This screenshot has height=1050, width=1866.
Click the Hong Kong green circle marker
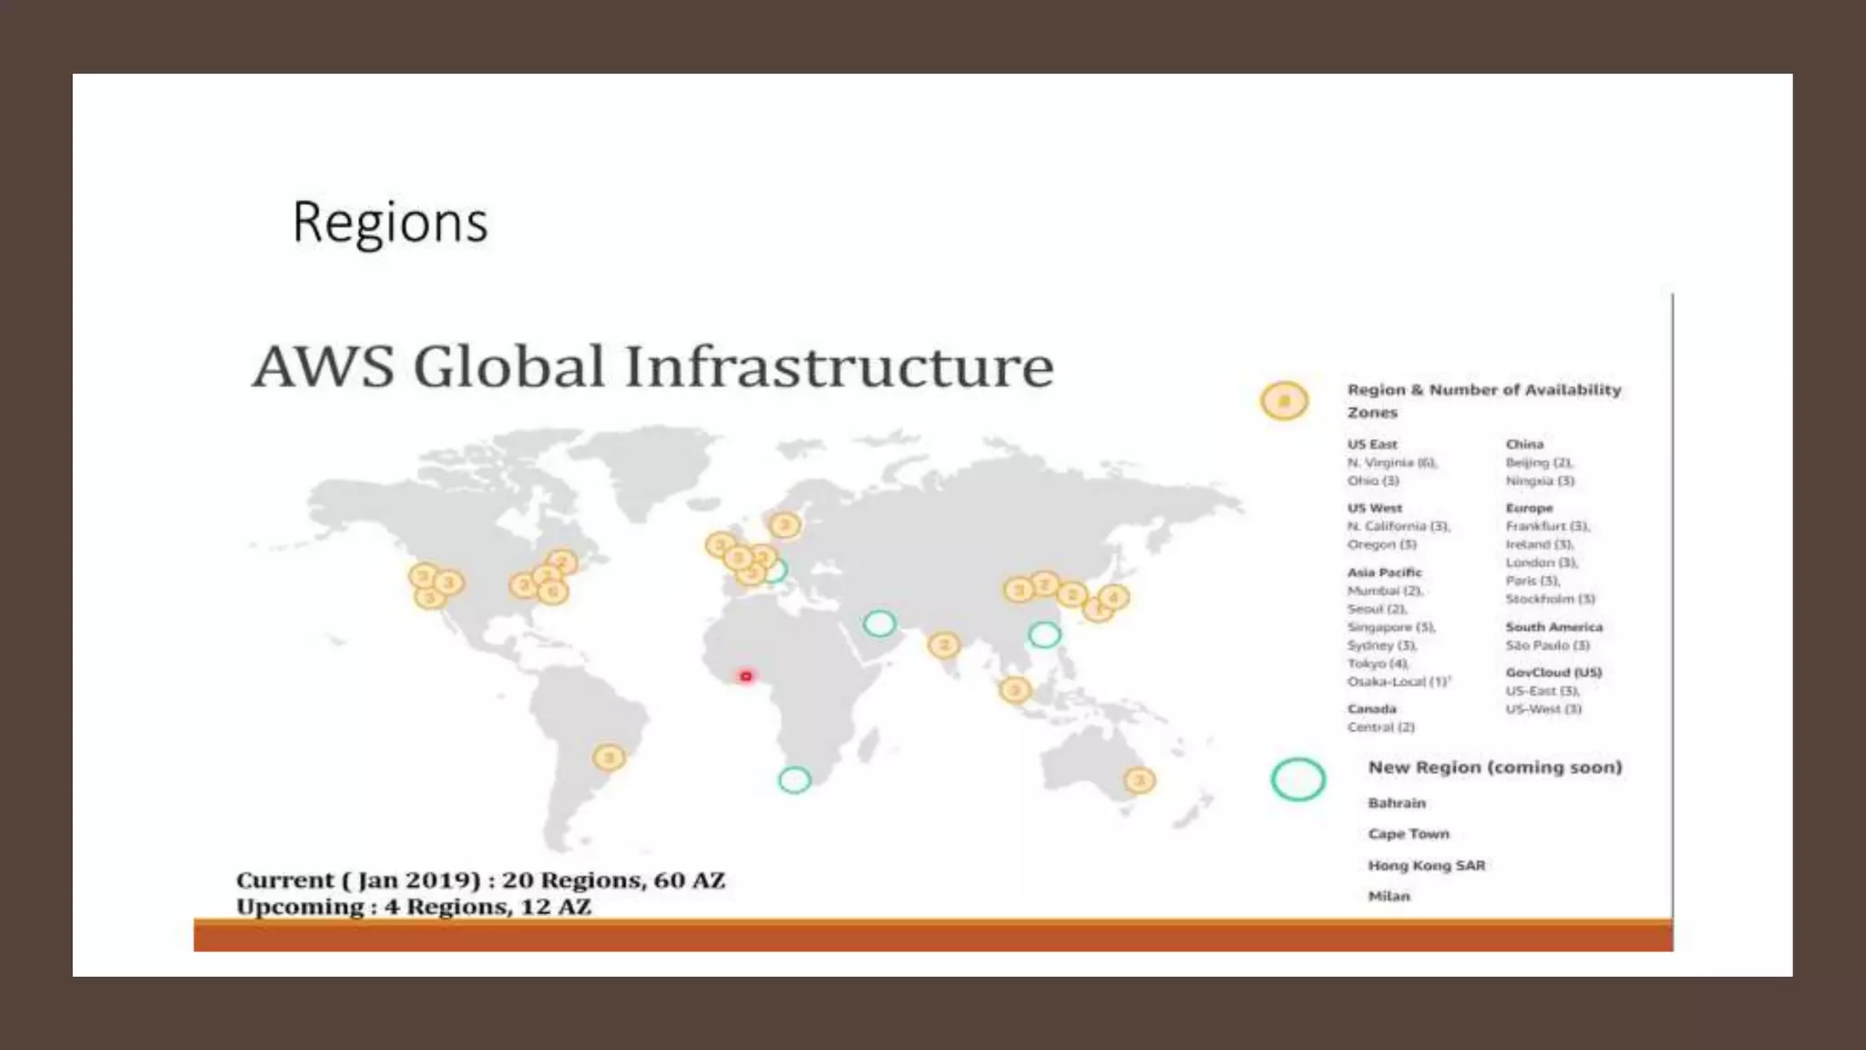[1044, 634]
